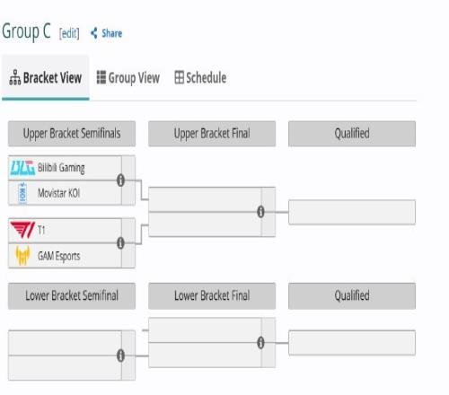Viewport: 449px width, 395px height.
Task: Click the empty upper Qualified slot
Action: tap(352, 212)
